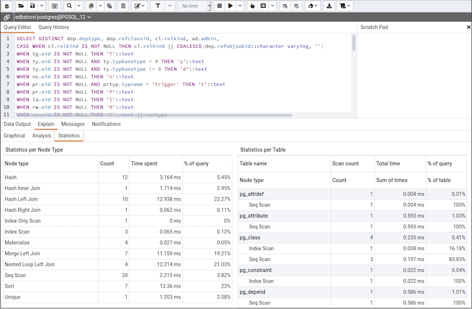Click the copy rows icon
This screenshot has width=472, height=309.
point(91,6)
